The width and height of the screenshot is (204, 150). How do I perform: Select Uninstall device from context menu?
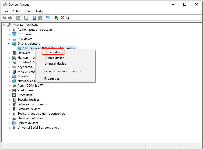(x=55, y=64)
